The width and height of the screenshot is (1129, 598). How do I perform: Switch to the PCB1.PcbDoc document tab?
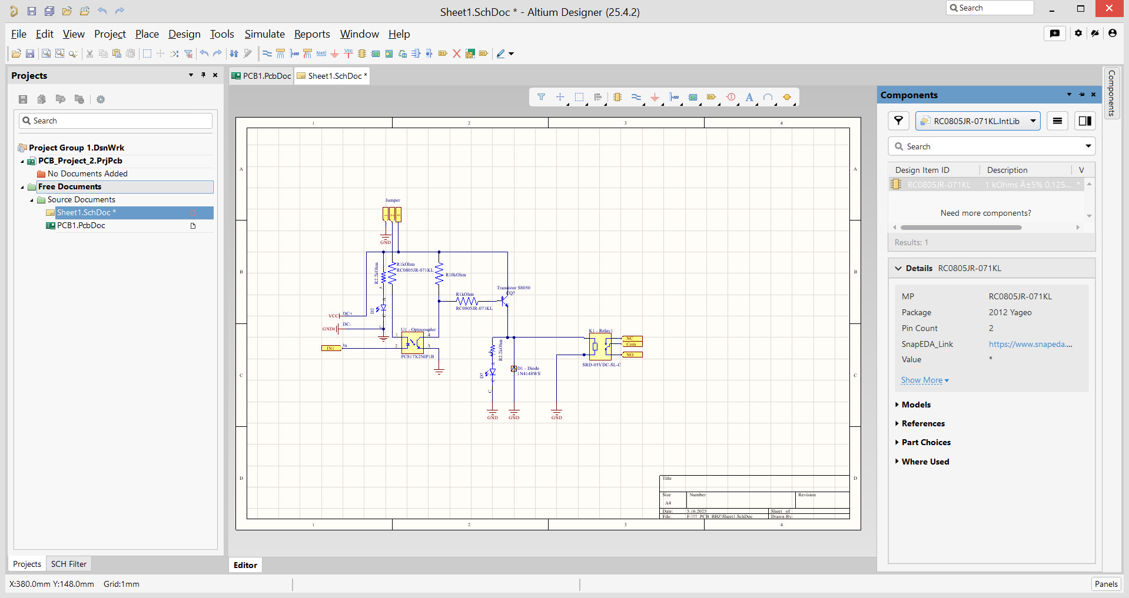(261, 76)
